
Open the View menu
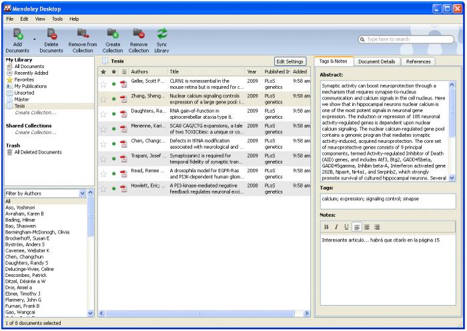pos(40,19)
